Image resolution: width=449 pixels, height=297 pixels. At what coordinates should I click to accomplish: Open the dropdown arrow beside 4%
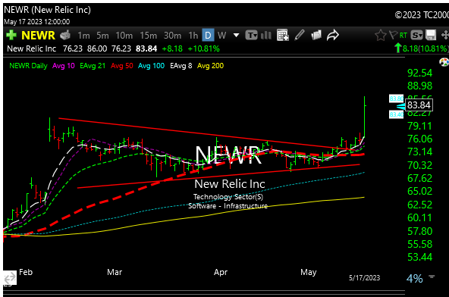tap(432, 277)
